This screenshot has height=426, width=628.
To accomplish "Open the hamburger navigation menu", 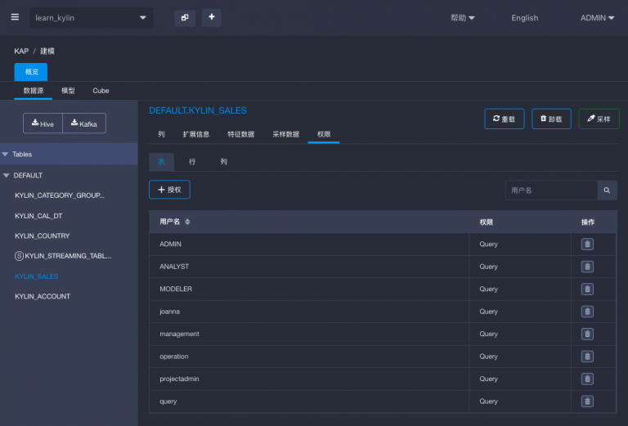I will point(15,17).
